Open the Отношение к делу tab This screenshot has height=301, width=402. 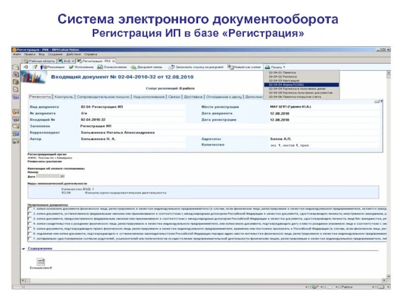pyautogui.click(x=224, y=97)
